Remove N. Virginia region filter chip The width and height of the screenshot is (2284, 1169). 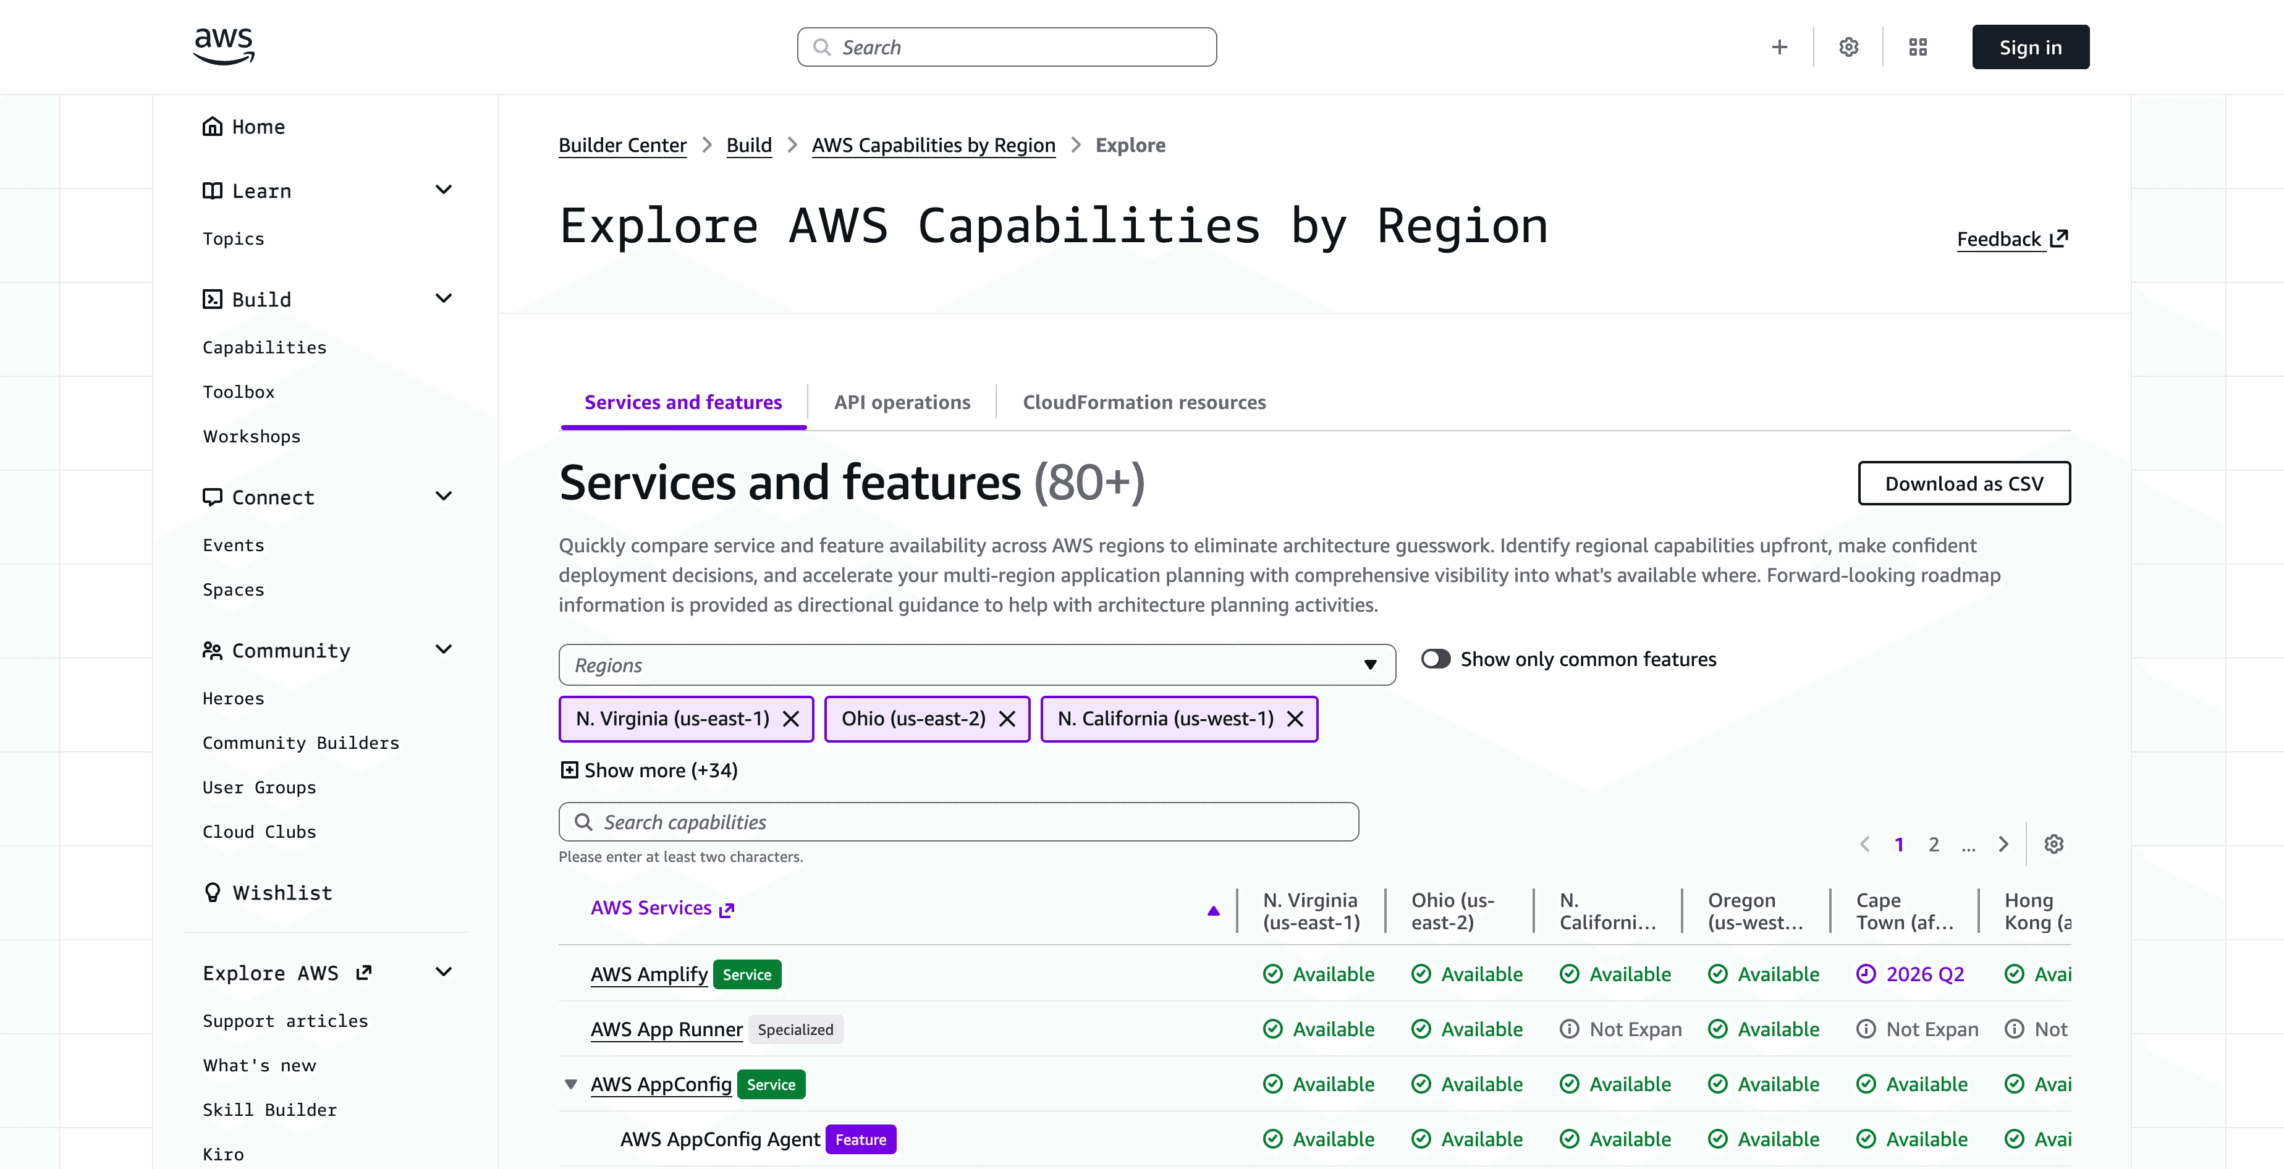[791, 719]
